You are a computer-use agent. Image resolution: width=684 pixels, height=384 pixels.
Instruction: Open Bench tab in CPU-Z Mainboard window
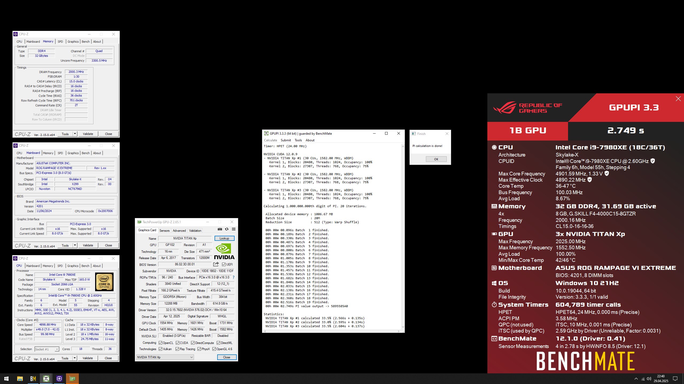[85, 153]
